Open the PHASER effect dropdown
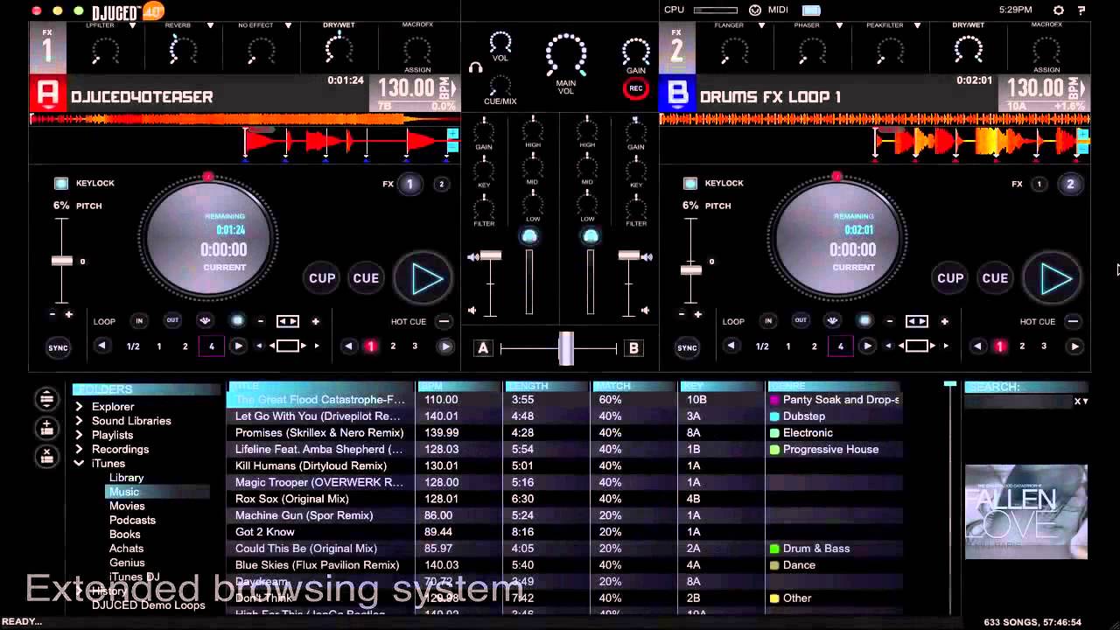Image resolution: width=1120 pixels, height=630 pixels. pyautogui.click(x=839, y=25)
